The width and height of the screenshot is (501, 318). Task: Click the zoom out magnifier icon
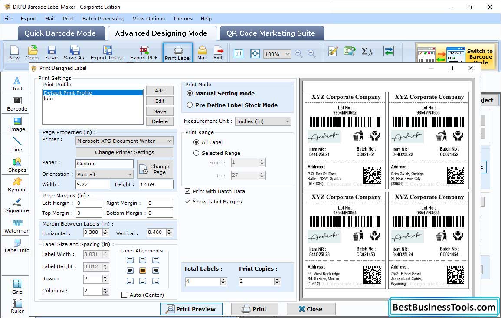point(311,53)
